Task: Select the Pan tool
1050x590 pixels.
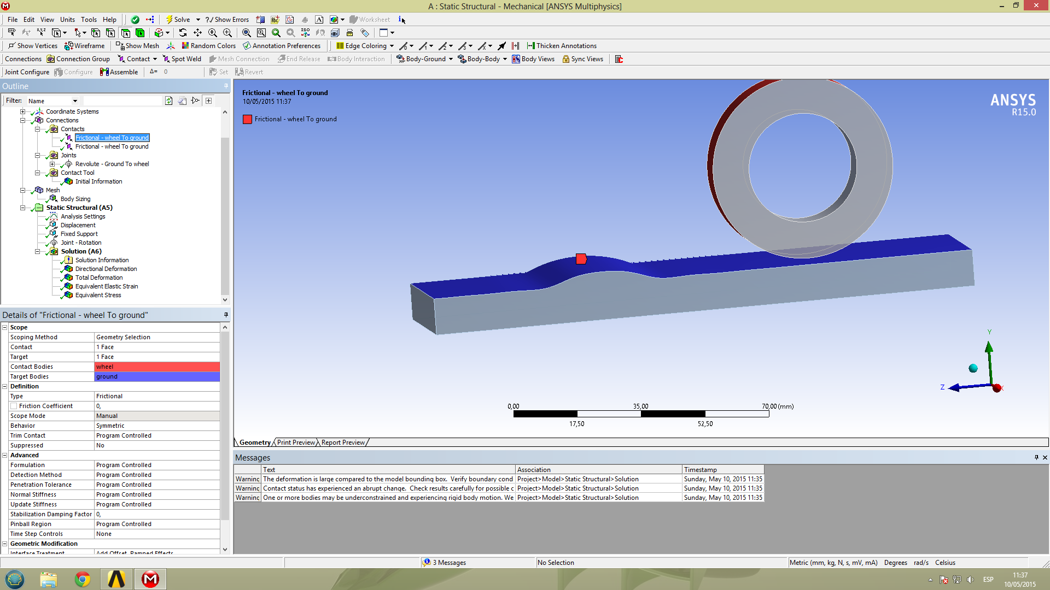Action: tap(198, 33)
